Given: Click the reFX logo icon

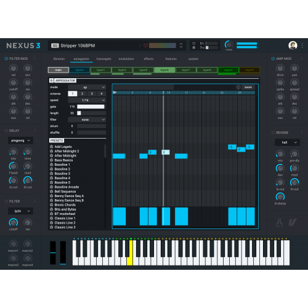Looking at the screenshot, I should tap(280, 222).
